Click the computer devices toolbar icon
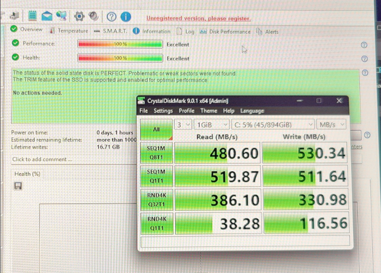Screen dimensions: 381x273 [x=14, y=16]
